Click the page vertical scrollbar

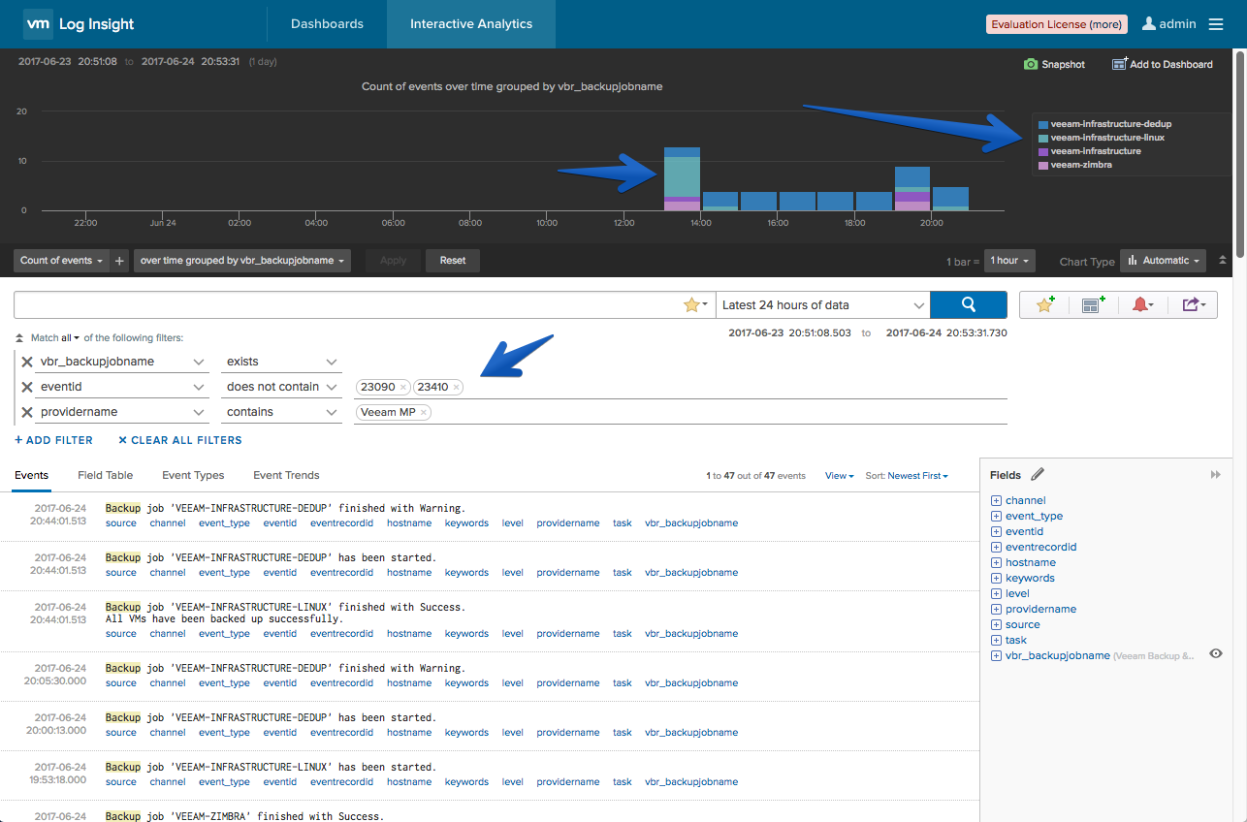1240,155
